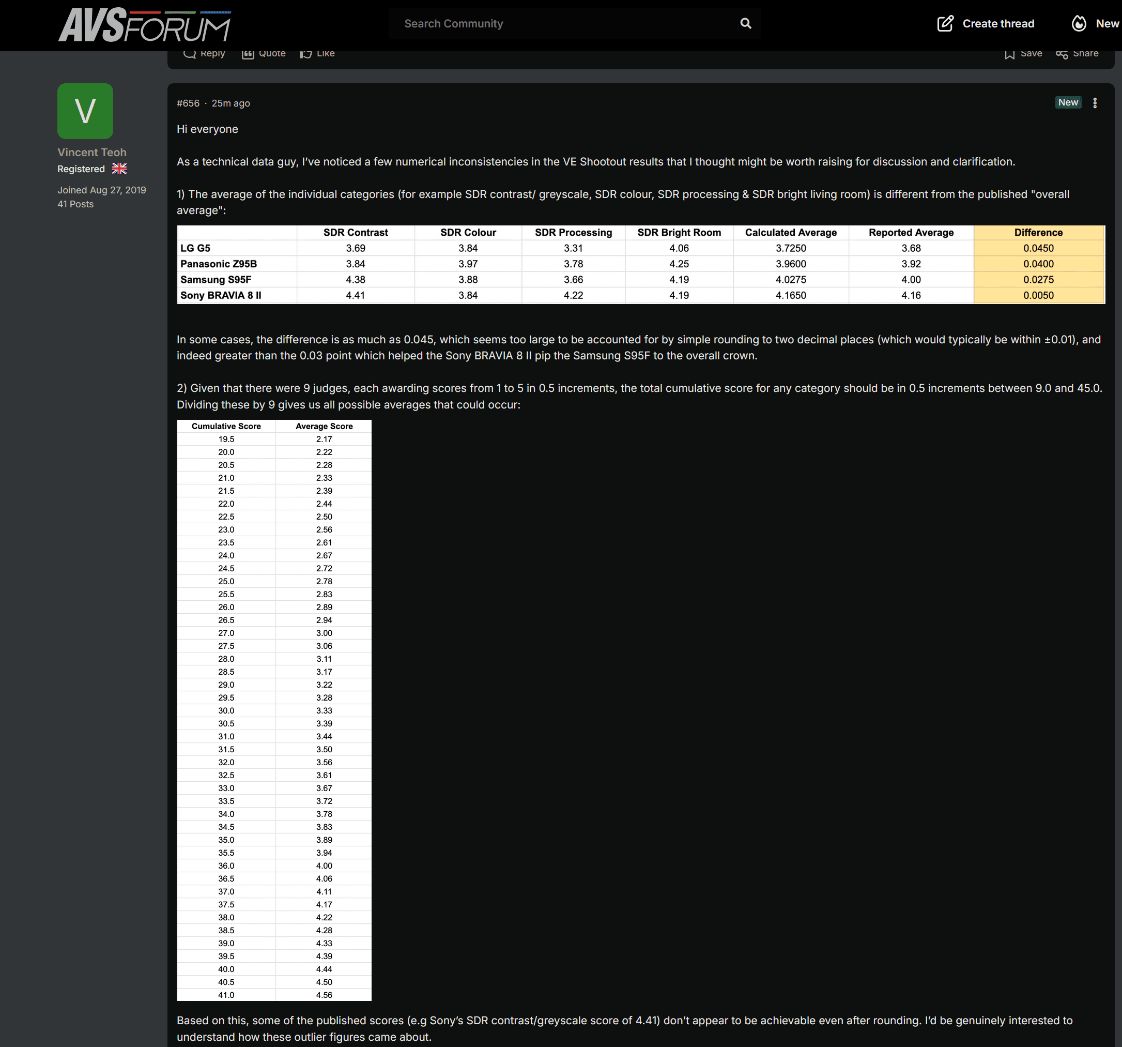Click the SDR Bright Room column header
Image resolution: width=1122 pixels, height=1047 pixels.
(679, 233)
